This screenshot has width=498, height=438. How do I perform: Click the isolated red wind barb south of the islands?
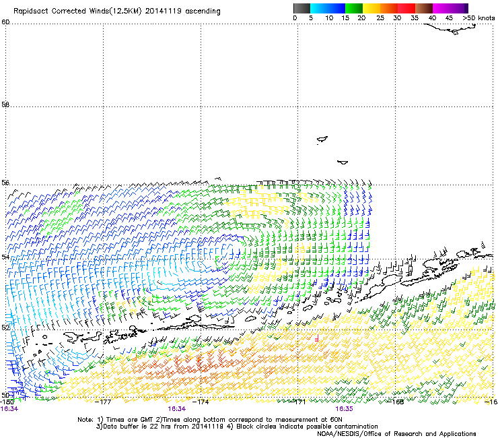tap(317, 338)
